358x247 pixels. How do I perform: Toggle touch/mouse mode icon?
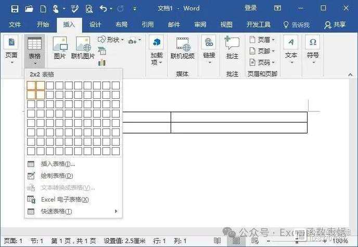(55, 9)
